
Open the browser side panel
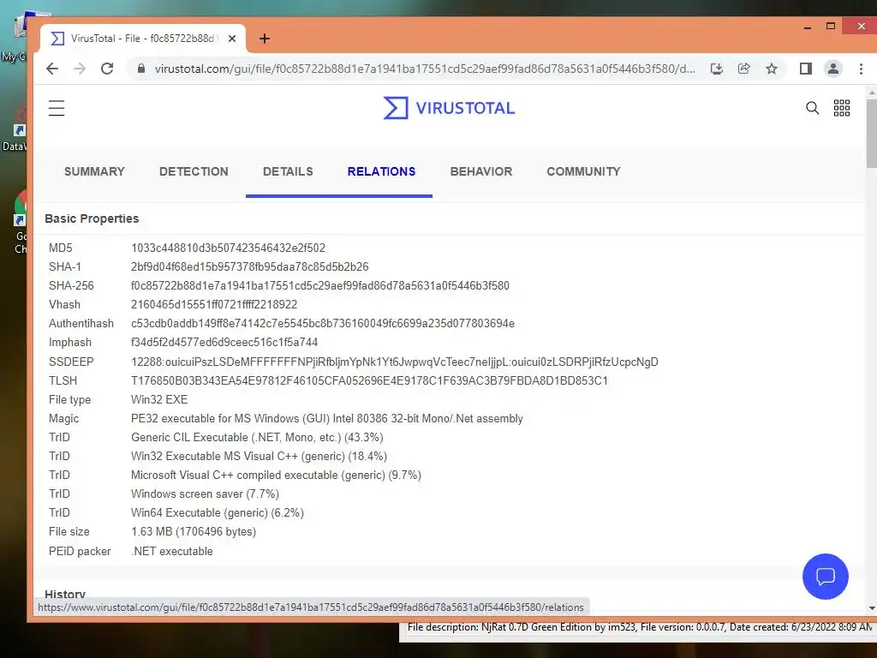click(805, 69)
